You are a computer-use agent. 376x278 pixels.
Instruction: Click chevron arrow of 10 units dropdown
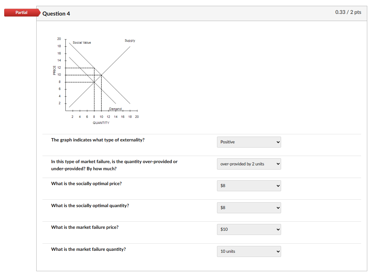[278, 251]
